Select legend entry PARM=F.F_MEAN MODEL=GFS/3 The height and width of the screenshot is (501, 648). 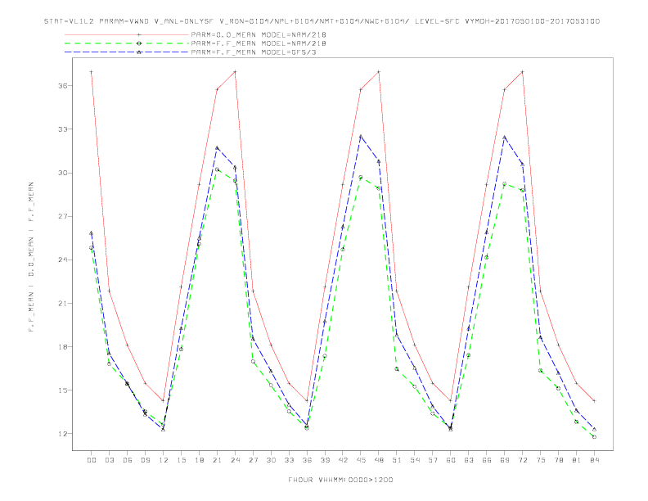[254, 52]
